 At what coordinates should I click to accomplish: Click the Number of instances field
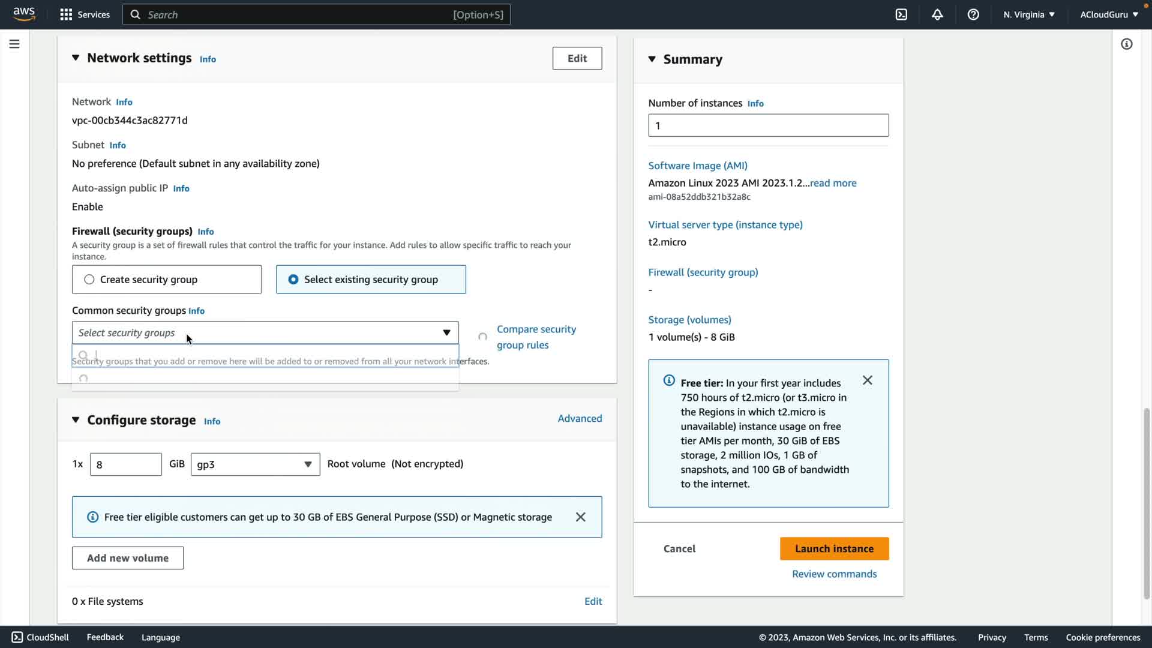click(x=768, y=125)
